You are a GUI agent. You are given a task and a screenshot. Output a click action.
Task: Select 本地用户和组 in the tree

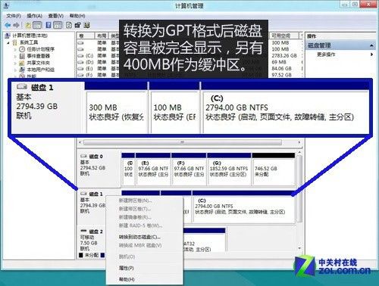(x=41, y=70)
